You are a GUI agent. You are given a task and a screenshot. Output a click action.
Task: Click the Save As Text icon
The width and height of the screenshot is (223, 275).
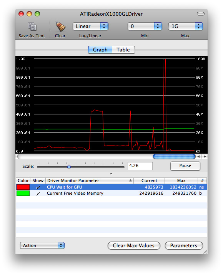pyautogui.click(x=32, y=27)
